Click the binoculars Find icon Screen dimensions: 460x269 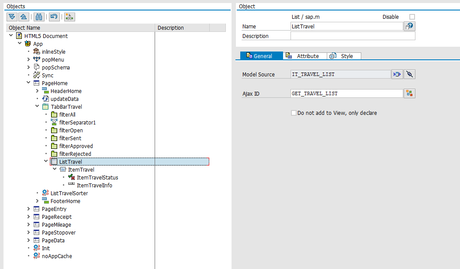click(38, 17)
